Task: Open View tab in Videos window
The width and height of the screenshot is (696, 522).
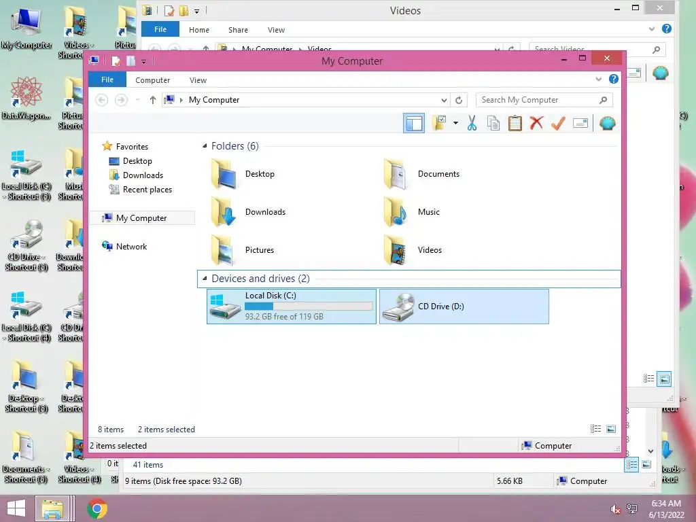Action: [x=276, y=30]
